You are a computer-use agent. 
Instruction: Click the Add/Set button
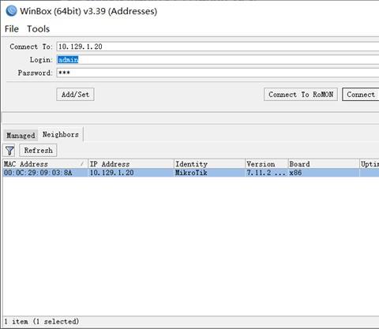click(x=75, y=95)
